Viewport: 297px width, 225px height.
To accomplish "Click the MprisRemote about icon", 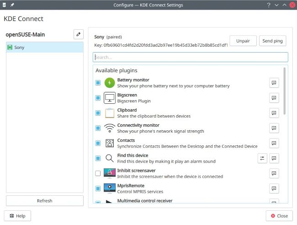I will click(274, 188).
